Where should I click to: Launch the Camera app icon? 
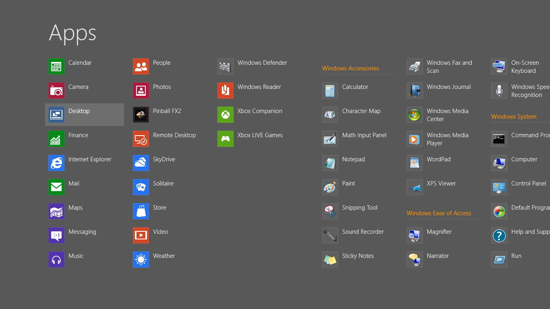tap(56, 91)
